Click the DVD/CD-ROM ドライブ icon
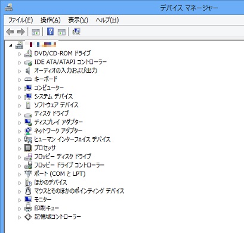244x233 pixels. pos(28,54)
